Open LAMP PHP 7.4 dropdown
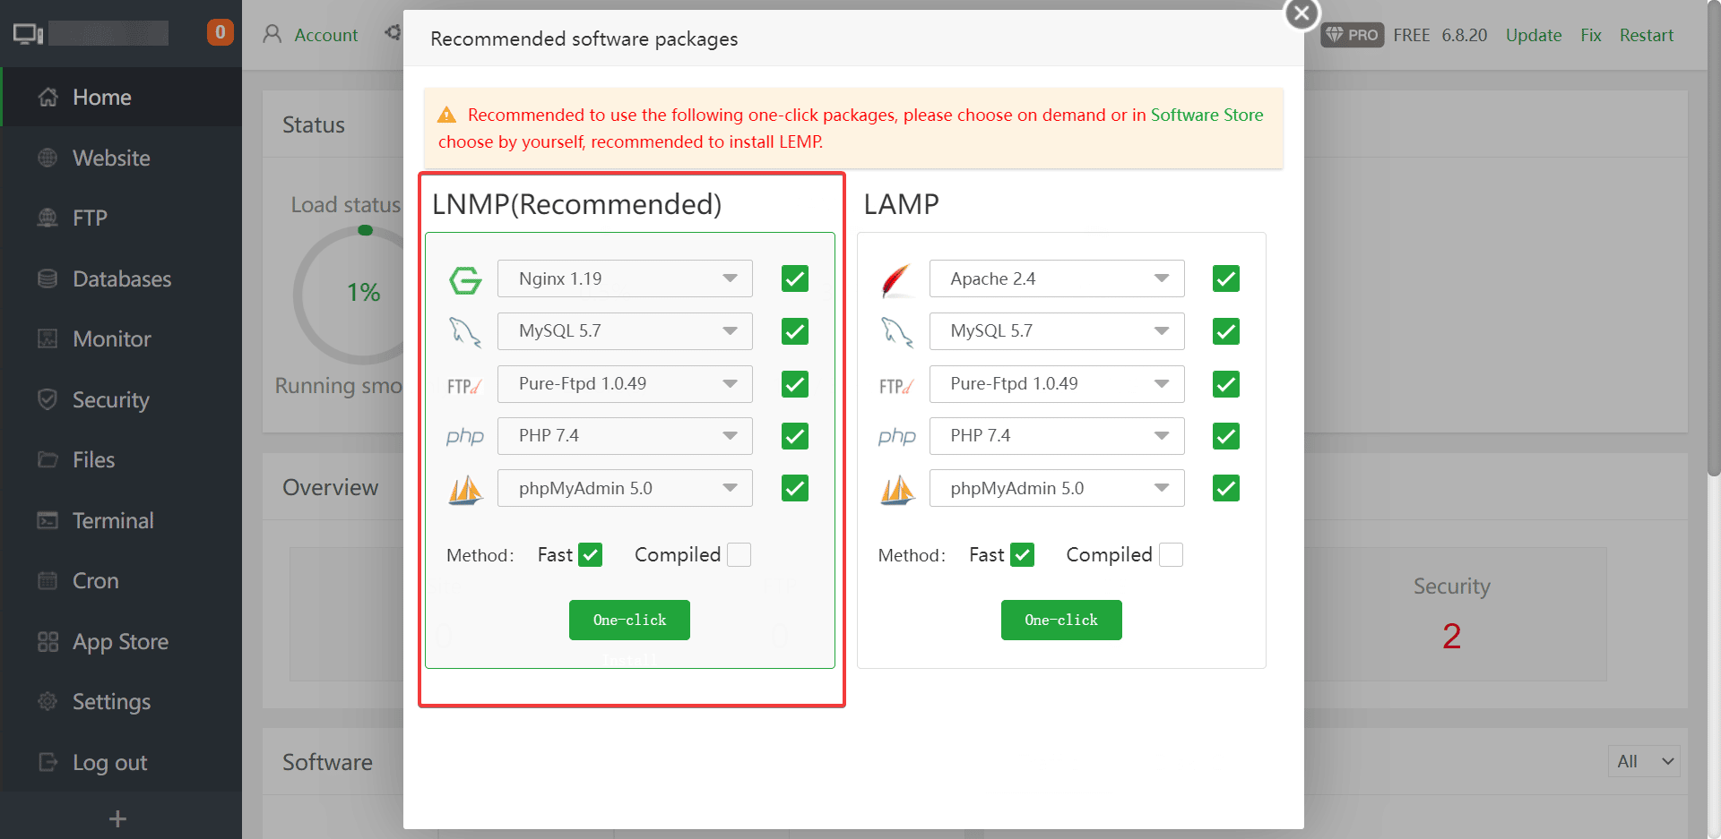The image size is (1721, 839). click(x=1057, y=436)
